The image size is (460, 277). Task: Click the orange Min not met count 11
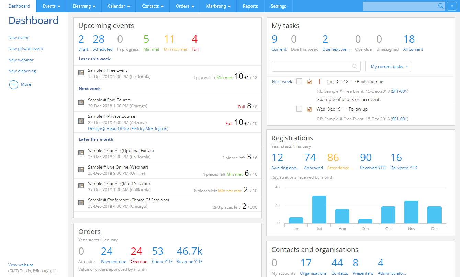coord(169,39)
